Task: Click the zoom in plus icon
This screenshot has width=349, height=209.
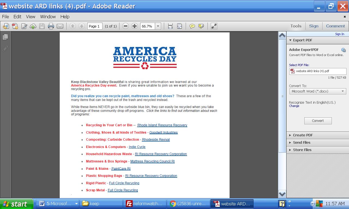Action: pos(134,26)
